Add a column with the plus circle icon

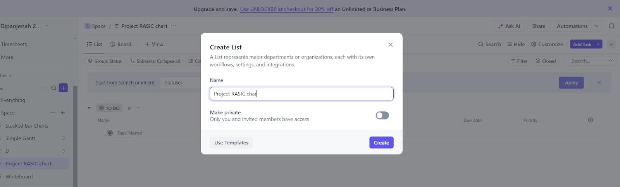(x=590, y=120)
